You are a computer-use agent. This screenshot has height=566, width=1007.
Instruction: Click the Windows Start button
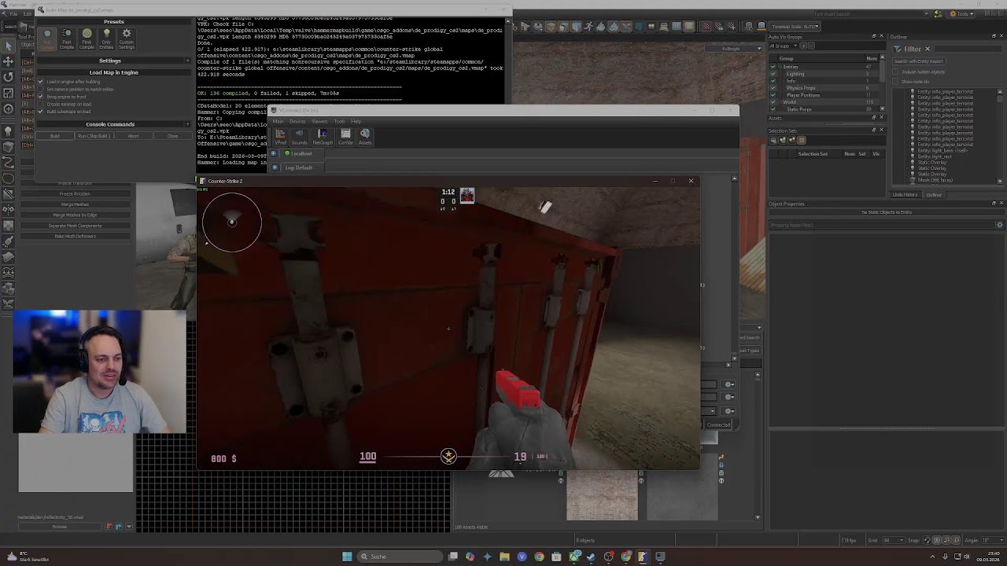tap(347, 557)
